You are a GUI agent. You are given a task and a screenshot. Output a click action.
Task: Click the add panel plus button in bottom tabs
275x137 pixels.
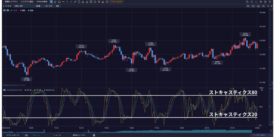pyautogui.click(x=94, y=135)
